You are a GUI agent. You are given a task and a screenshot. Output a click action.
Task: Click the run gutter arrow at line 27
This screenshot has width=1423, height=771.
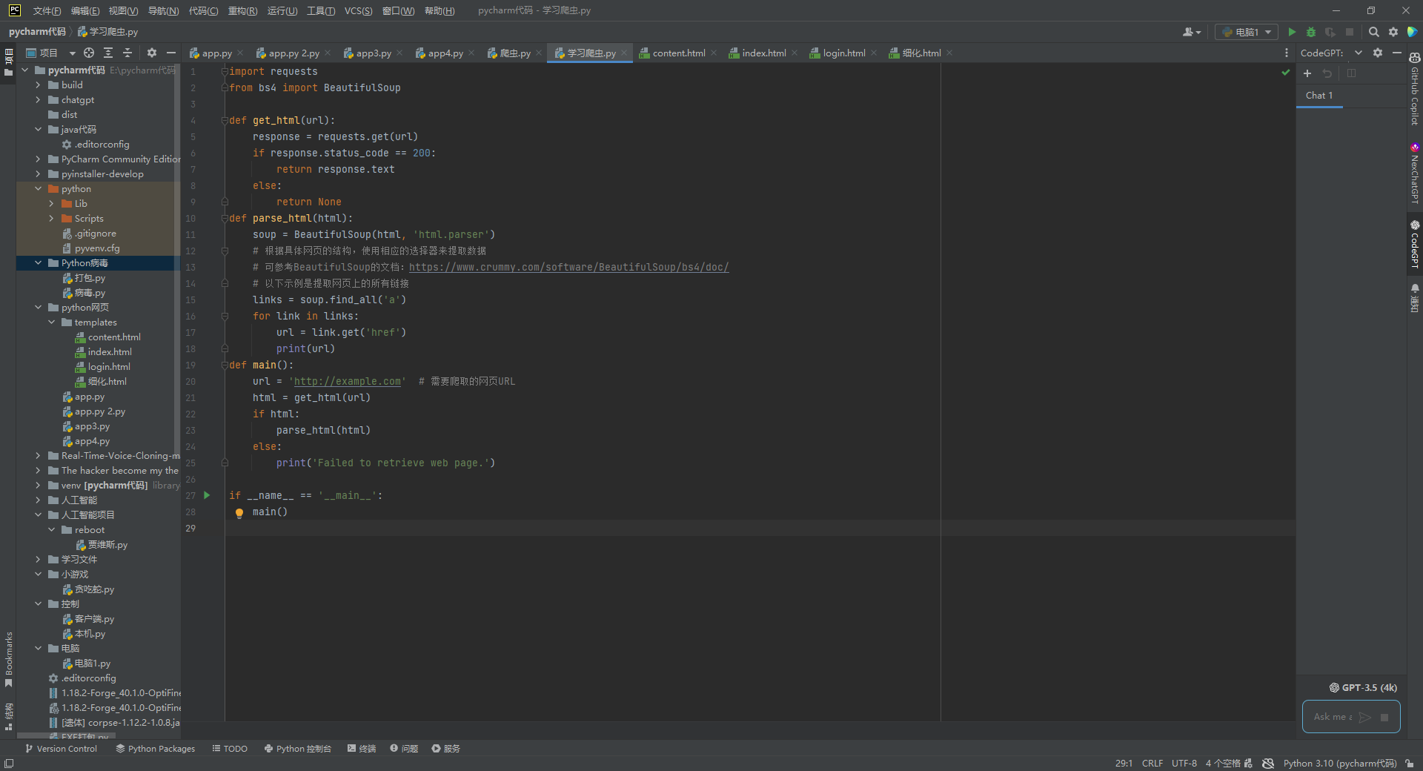pyautogui.click(x=207, y=495)
